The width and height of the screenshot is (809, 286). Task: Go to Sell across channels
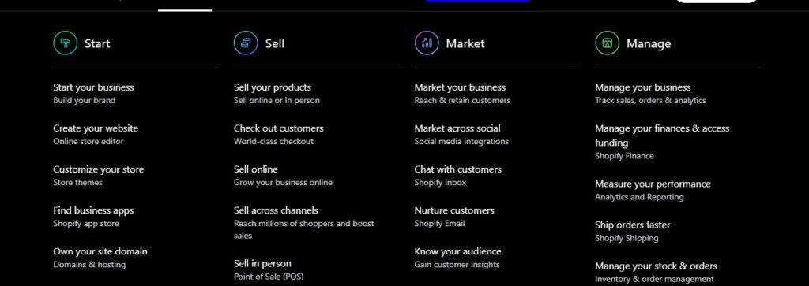point(304,223)
